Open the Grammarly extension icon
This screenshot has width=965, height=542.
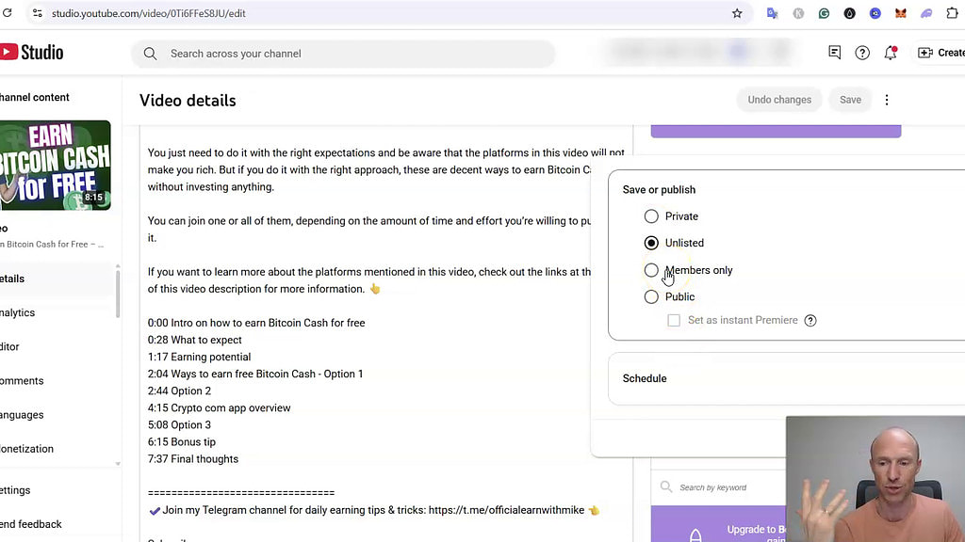point(824,13)
